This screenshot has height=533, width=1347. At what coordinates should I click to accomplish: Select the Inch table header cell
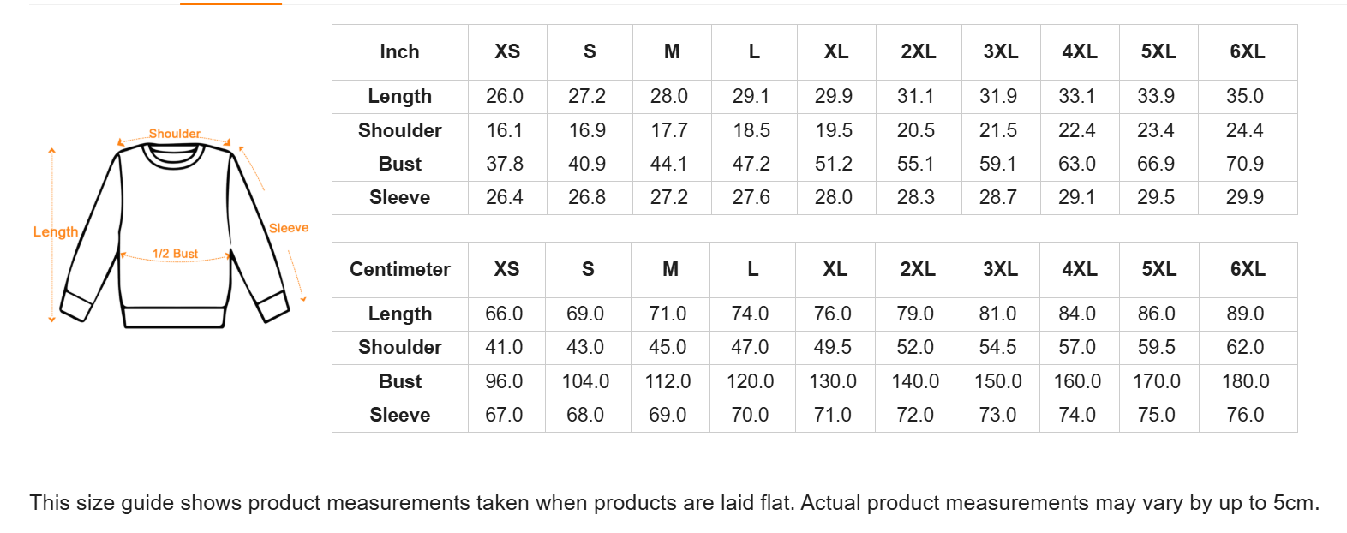point(400,52)
